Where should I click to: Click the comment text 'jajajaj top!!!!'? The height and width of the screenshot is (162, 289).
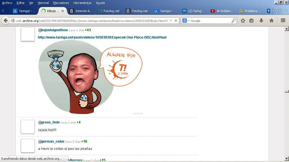tap(47, 130)
